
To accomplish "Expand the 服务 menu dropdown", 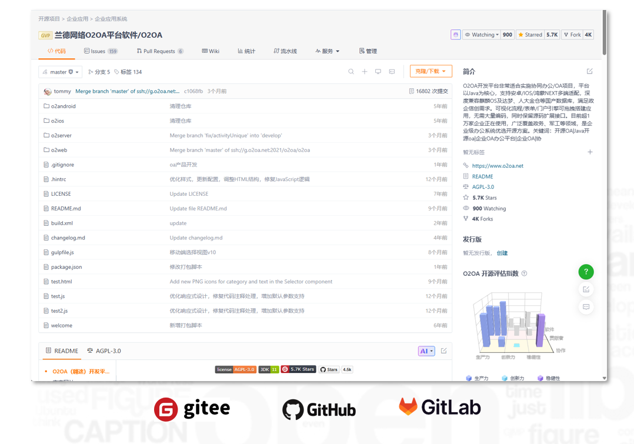I will [x=328, y=51].
